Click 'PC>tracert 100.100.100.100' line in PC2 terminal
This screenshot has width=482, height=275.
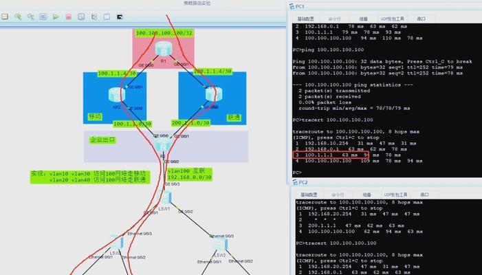[x=336, y=243]
